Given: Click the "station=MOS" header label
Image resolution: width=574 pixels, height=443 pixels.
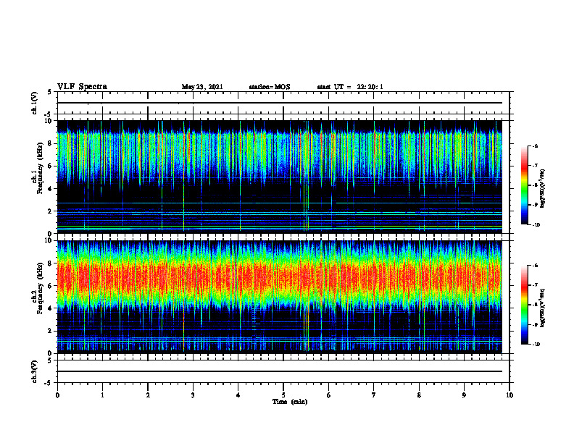Looking at the screenshot, I should click(270, 87).
